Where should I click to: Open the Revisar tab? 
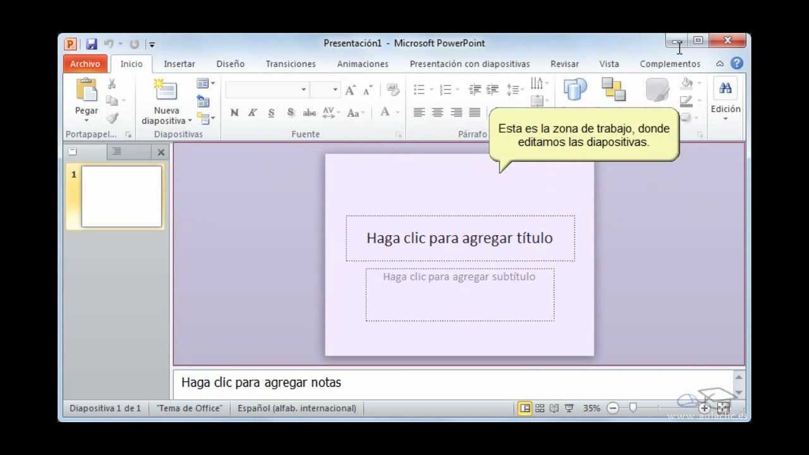click(x=564, y=64)
